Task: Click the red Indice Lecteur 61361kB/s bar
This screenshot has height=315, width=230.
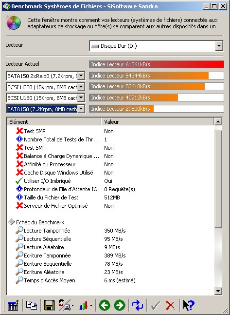Action: 156,64
